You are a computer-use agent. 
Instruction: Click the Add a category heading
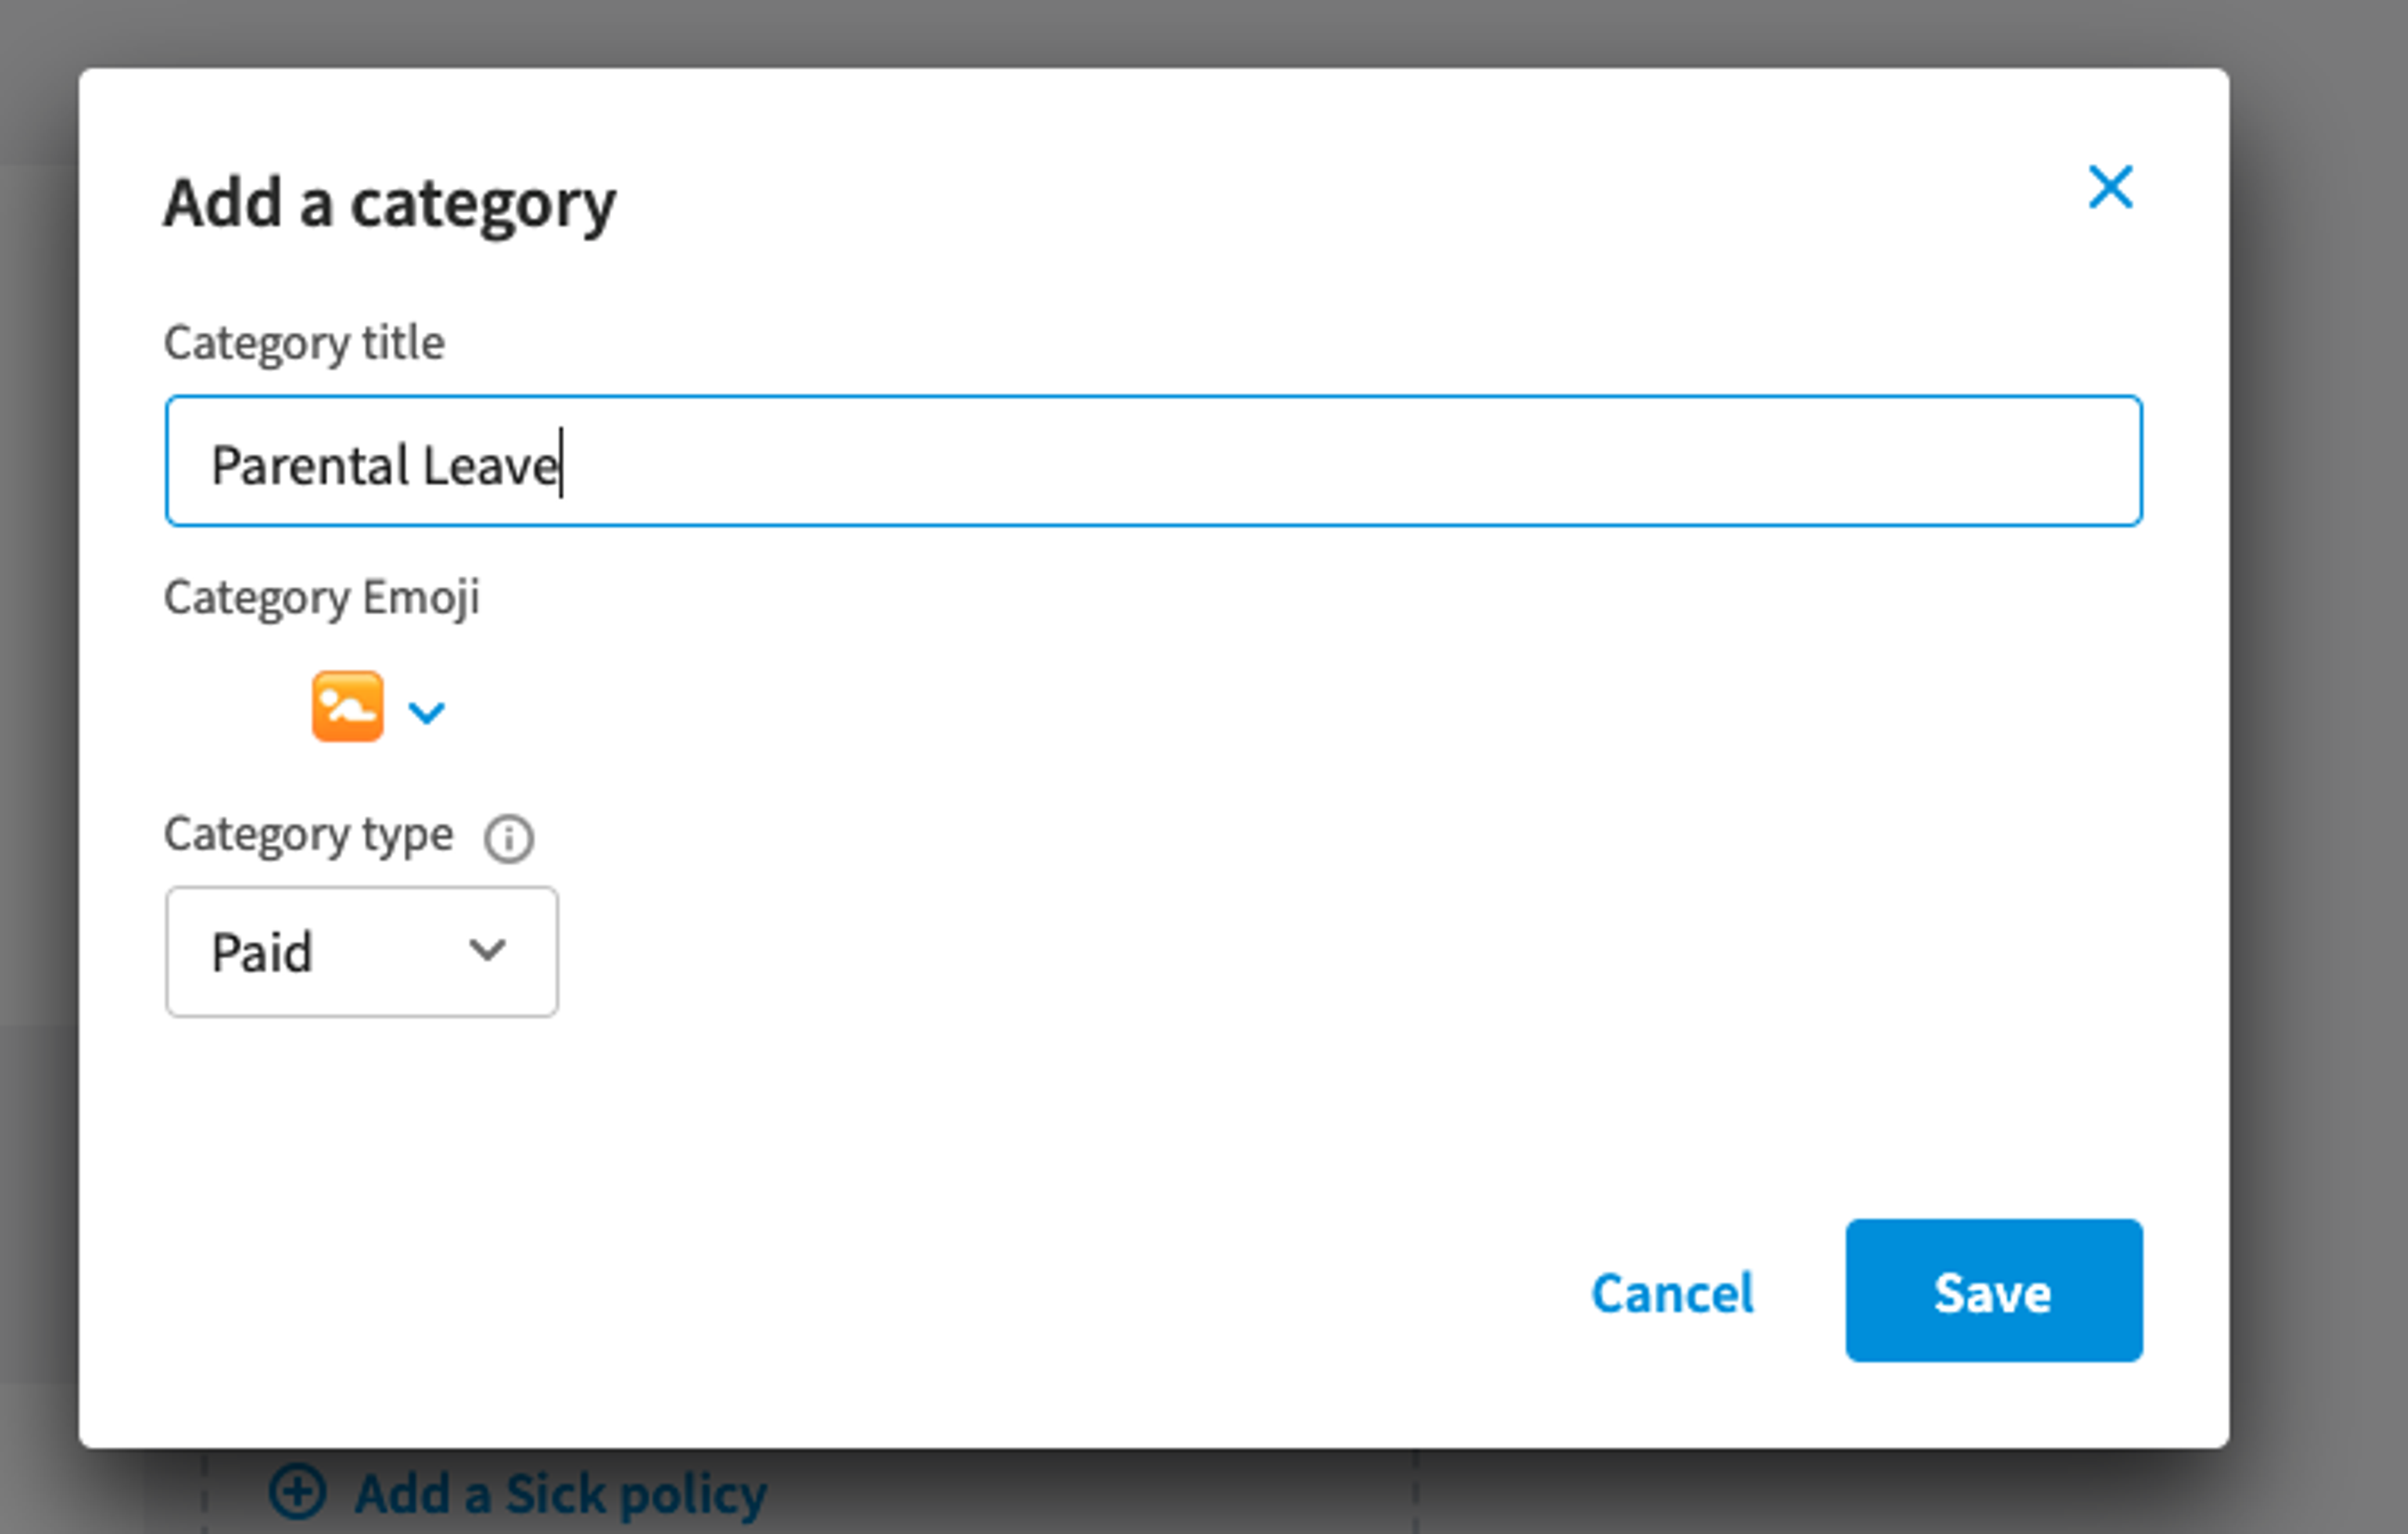[390, 203]
